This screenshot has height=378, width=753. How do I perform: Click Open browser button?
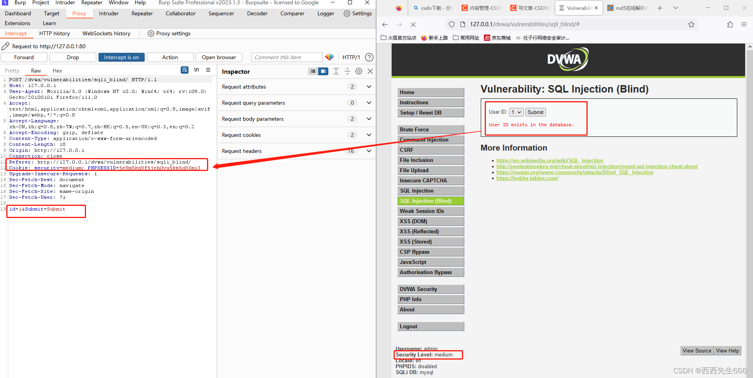[x=219, y=57]
